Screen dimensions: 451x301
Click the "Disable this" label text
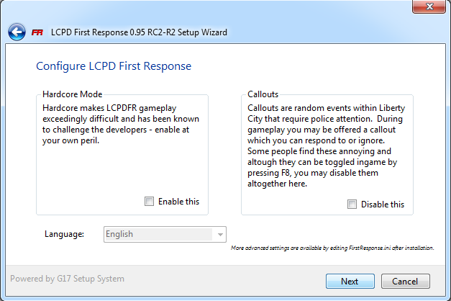point(382,205)
